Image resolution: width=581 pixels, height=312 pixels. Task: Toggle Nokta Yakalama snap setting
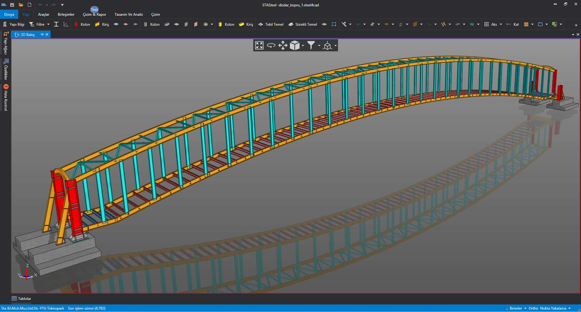[553, 308]
